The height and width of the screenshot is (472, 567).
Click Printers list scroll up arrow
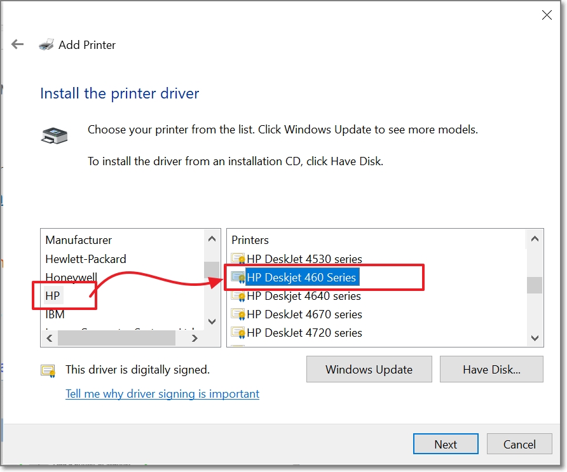tap(535, 238)
